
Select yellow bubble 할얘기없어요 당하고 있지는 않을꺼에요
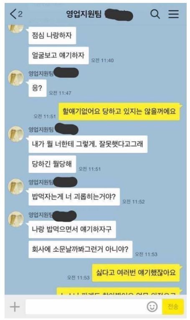pos(119,112)
